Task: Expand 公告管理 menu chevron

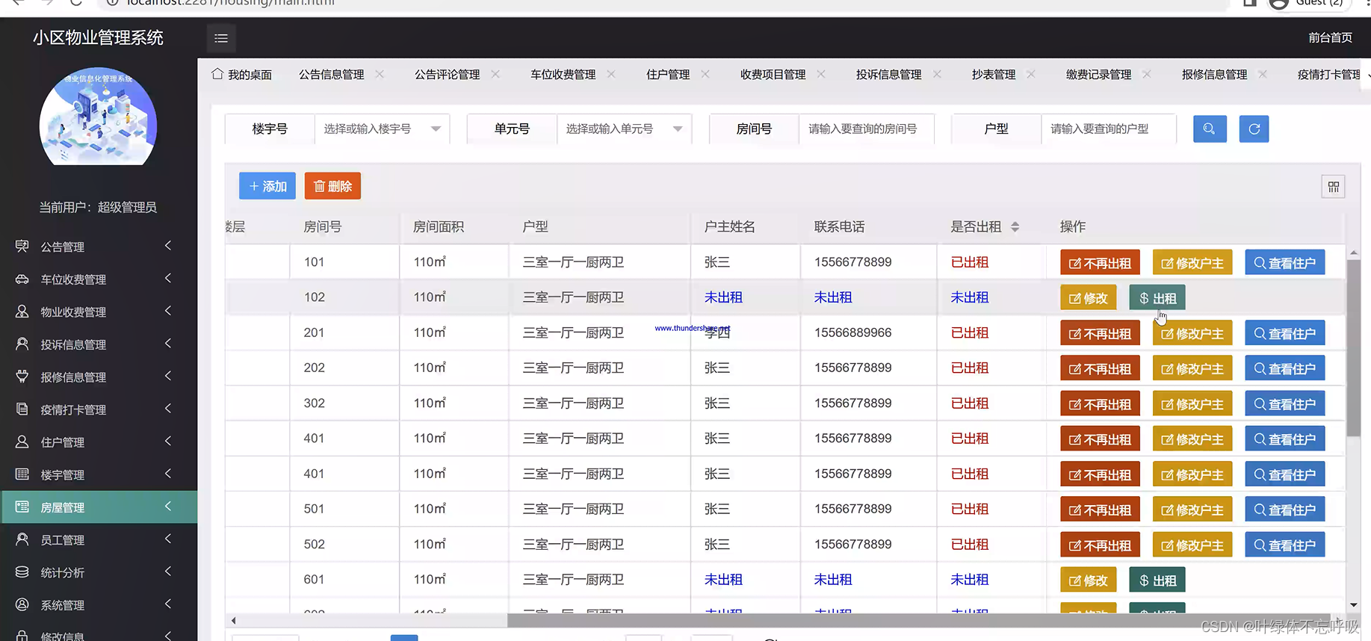Action: tap(168, 246)
